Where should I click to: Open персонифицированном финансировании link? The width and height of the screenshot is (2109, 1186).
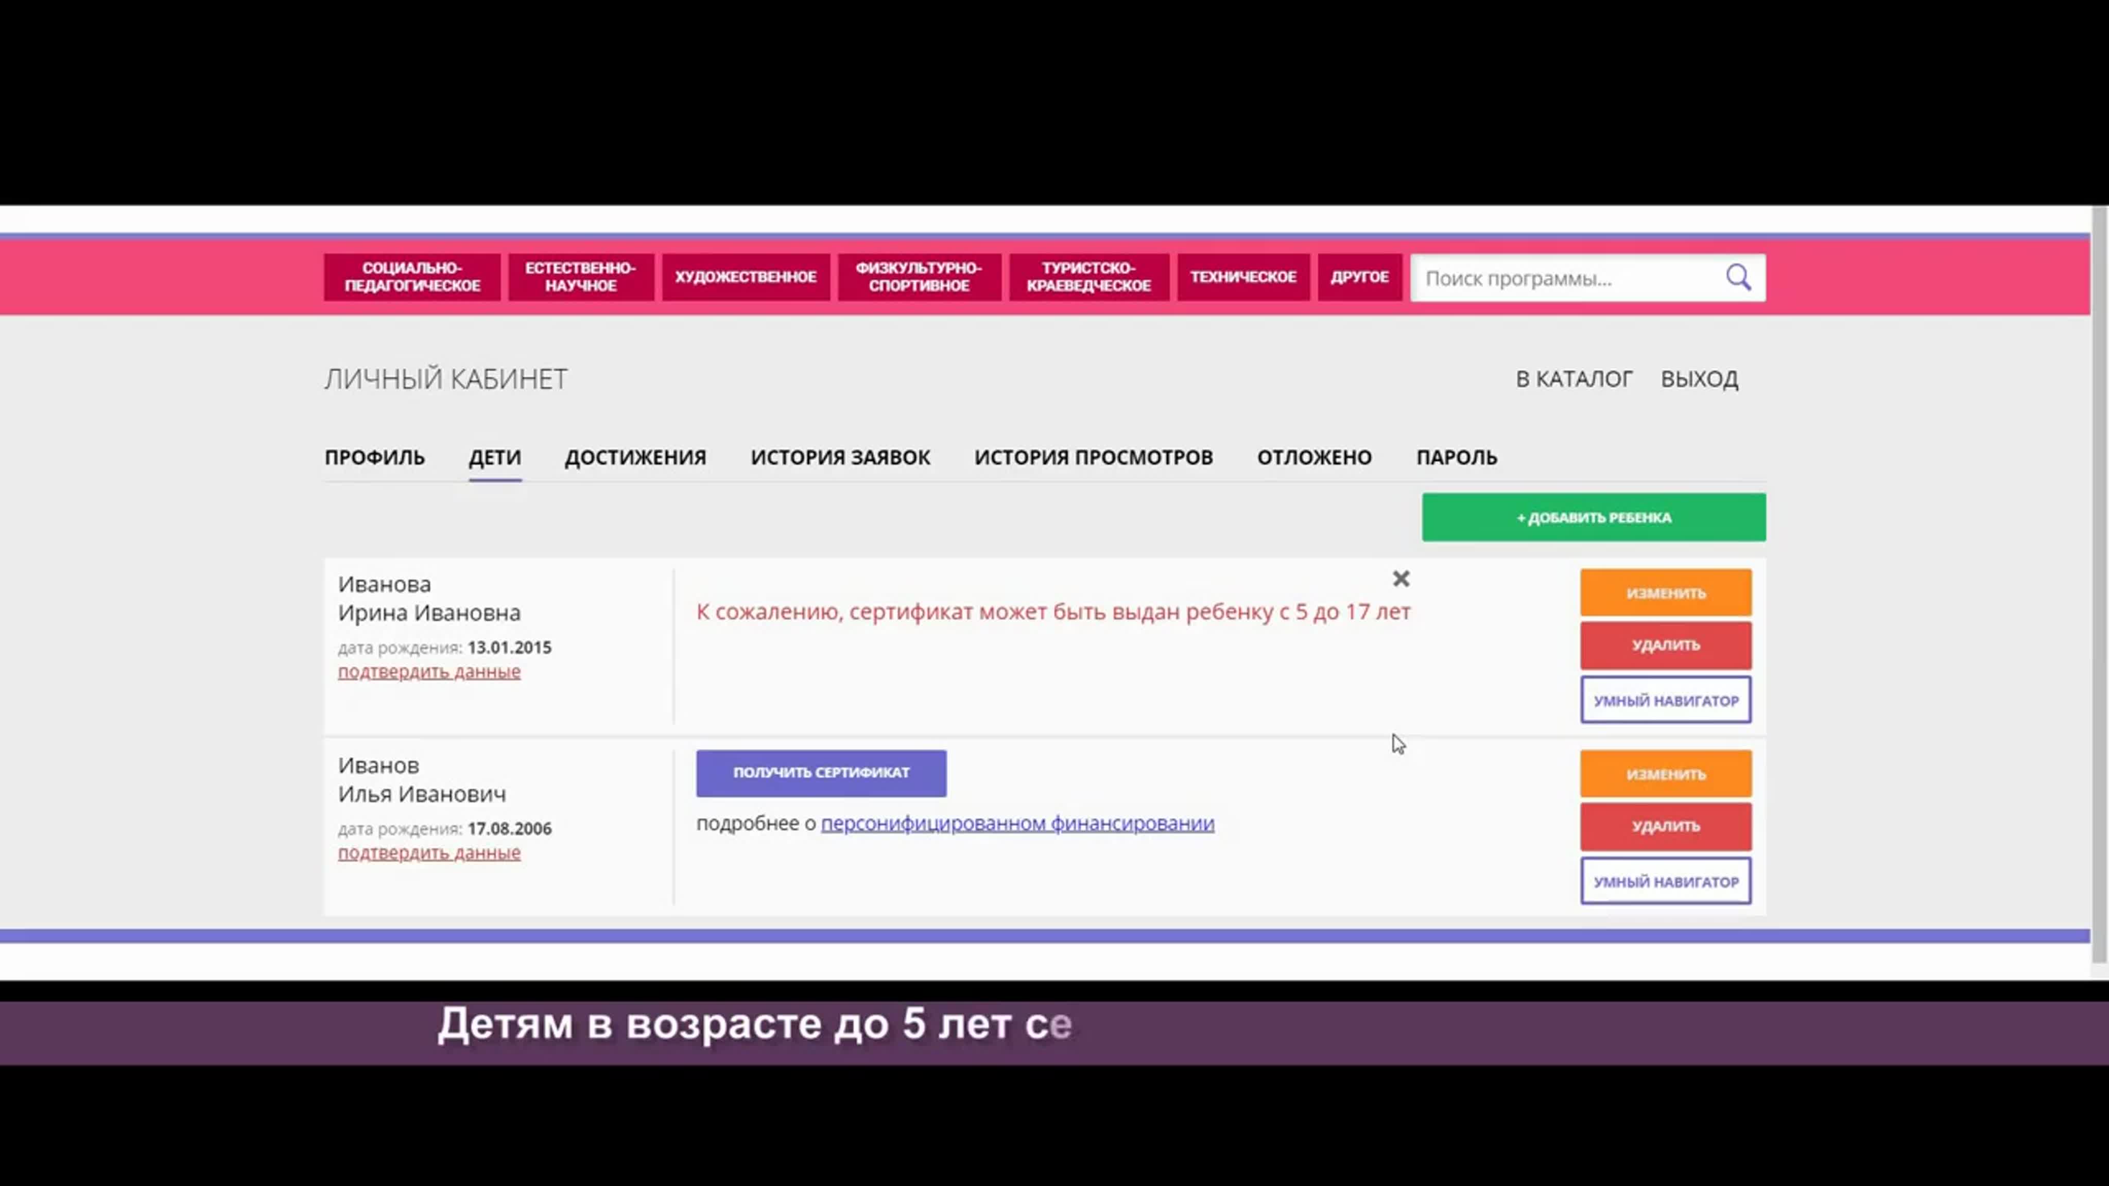[1017, 823]
